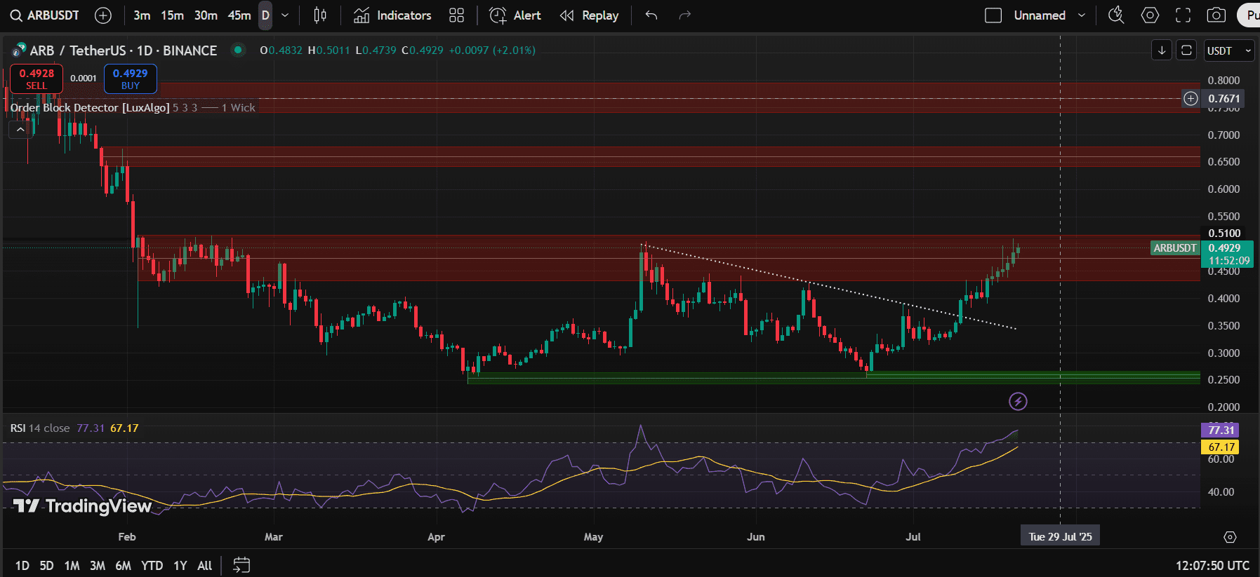The width and height of the screenshot is (1260, 577).
Task: Undo the last chart action
Action: click(651, 15)
